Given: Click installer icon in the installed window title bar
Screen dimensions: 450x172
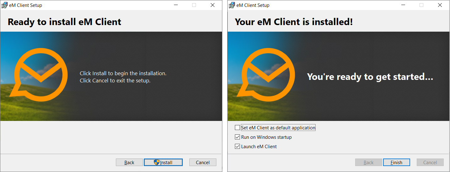Looking at the screenshot, I should click(232, 5).
